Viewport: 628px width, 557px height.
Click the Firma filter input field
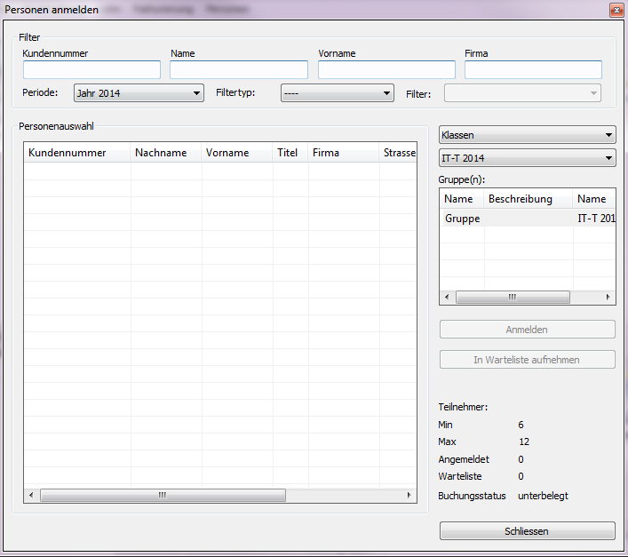(x=533, y=70)
